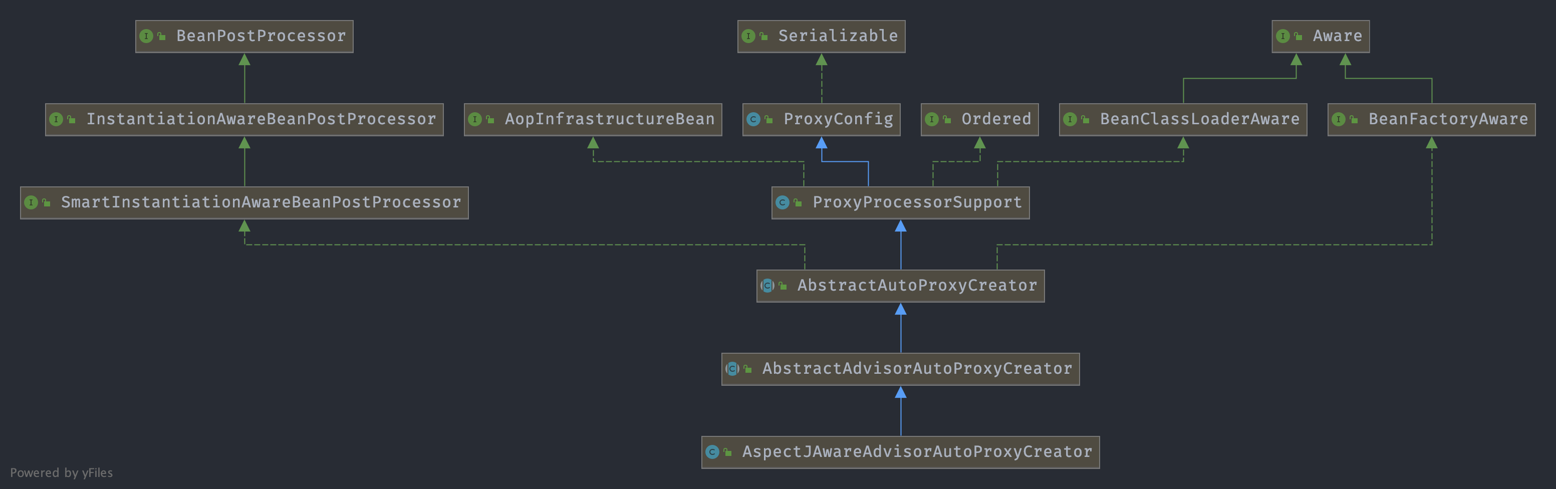Click the class icon on AbstractAdvisorAutoProxyCreator

(732, 369)
